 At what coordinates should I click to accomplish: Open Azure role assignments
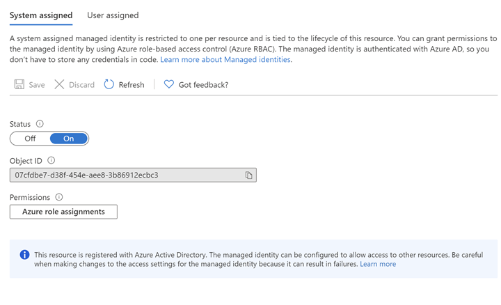click(63, 212)
